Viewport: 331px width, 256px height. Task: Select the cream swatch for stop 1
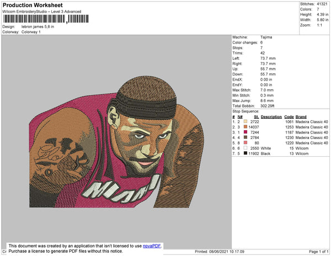pyautogui.click(x=245, y=122)
